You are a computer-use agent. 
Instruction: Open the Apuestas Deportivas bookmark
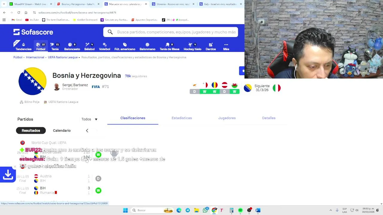click(x=145, y=20)
